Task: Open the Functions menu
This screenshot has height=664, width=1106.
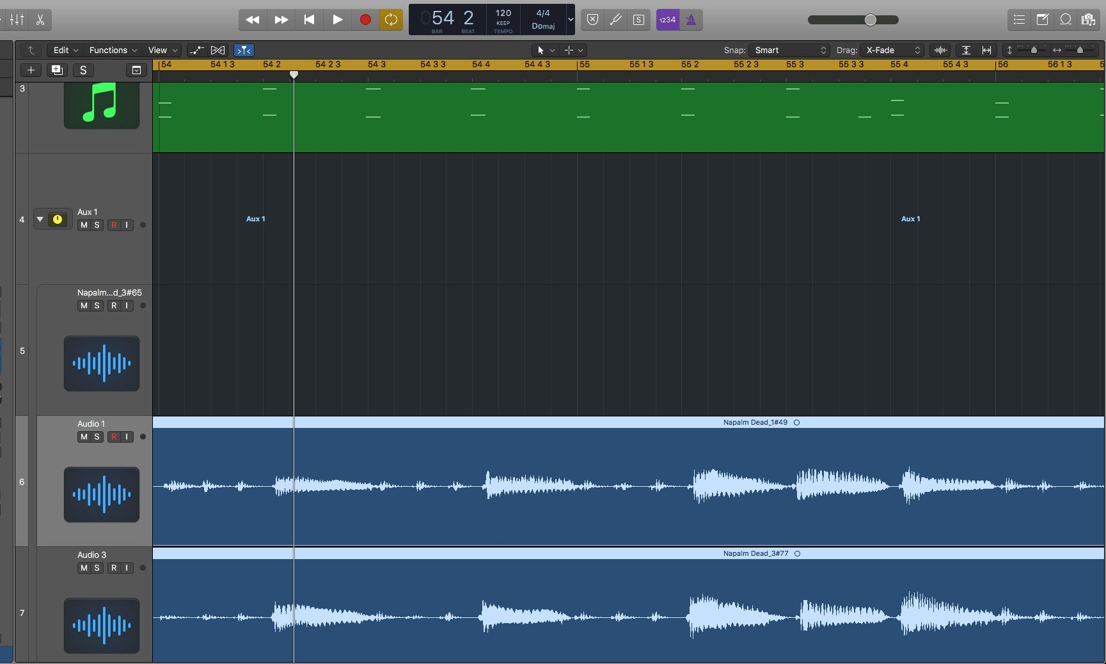Action: [113, 50]
